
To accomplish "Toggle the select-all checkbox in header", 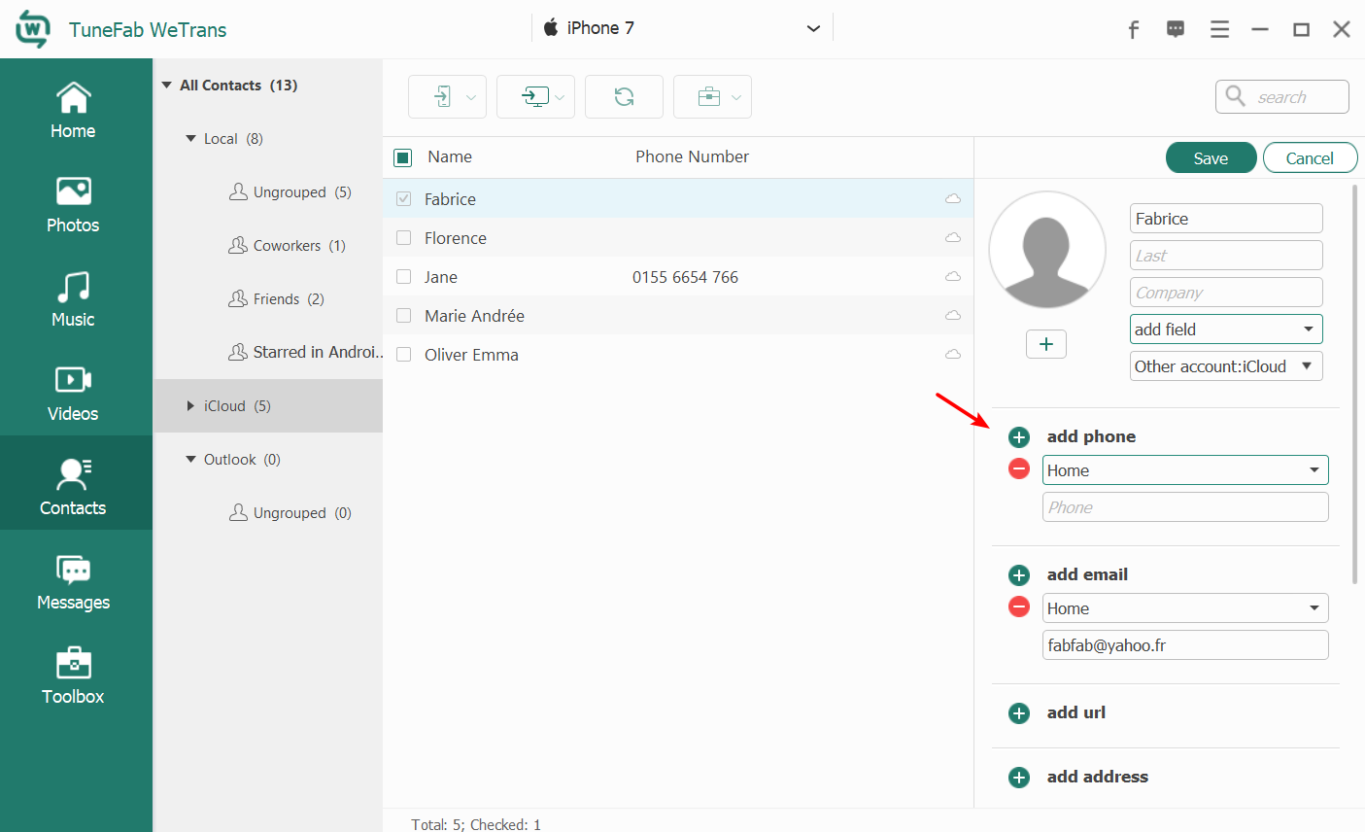I will click(x=403, y=157).
